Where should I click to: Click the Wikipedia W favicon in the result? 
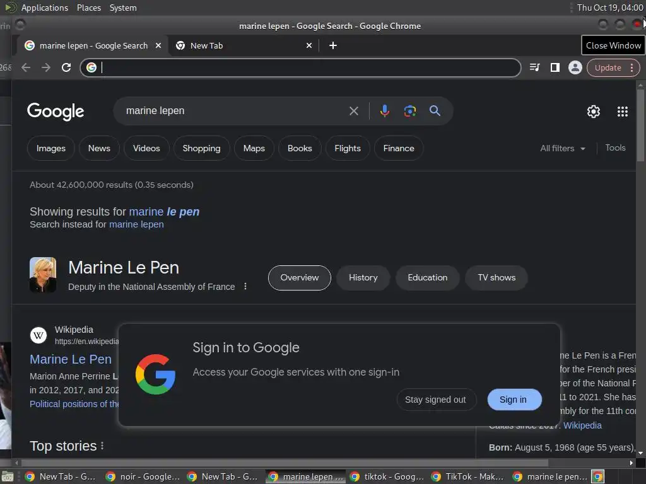(x=38, y=335)
